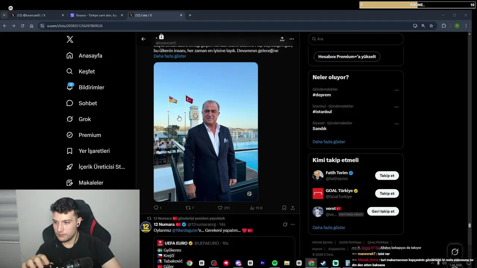Open options for the #deprem trend
Image resolution: width=477 pixels, height=268 pixels.
(x=397, y=90)
